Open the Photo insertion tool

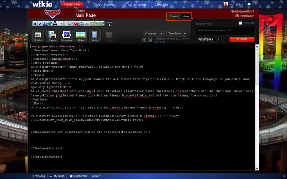pyautogui.click(x=38, y=36)
